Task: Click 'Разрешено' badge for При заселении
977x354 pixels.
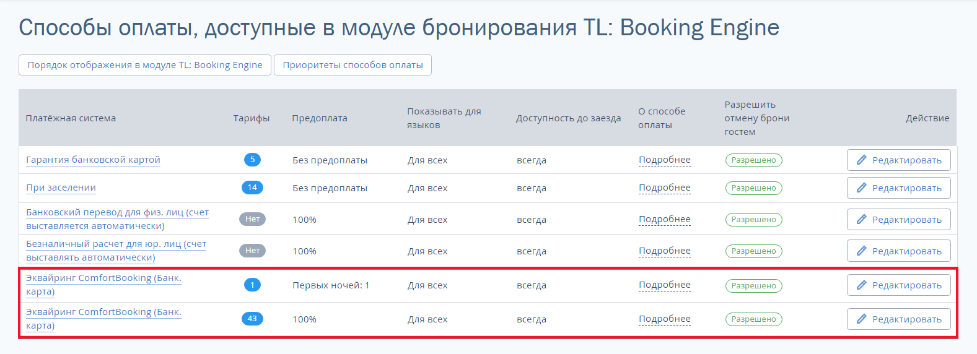Action: [x=754, y=188]
